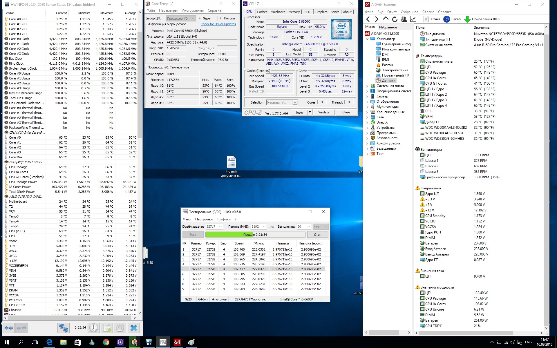The image size is (557, 348).
Task: Click HWiNFO log file plus icon
Action: [x=107, y=328]
